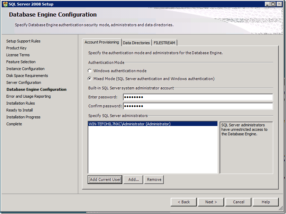Click the Add Current User button
This screenshot has width=286, height=214.
[x=105, y=179]
